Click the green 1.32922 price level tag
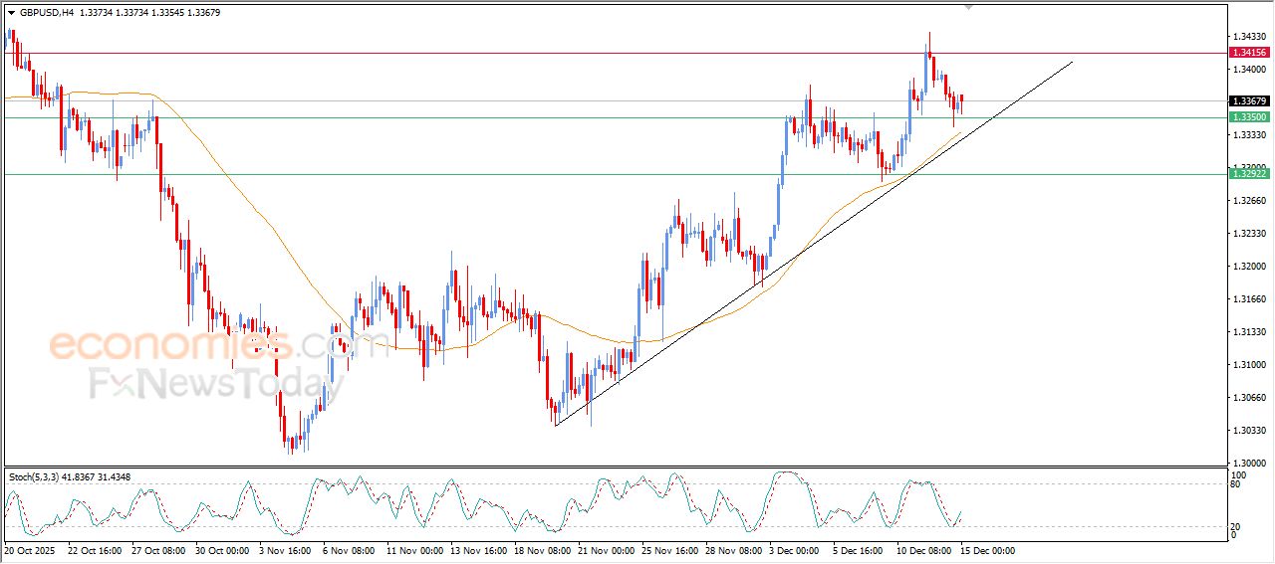Viewport: 1275px width, 564px height. point(1249,174)
